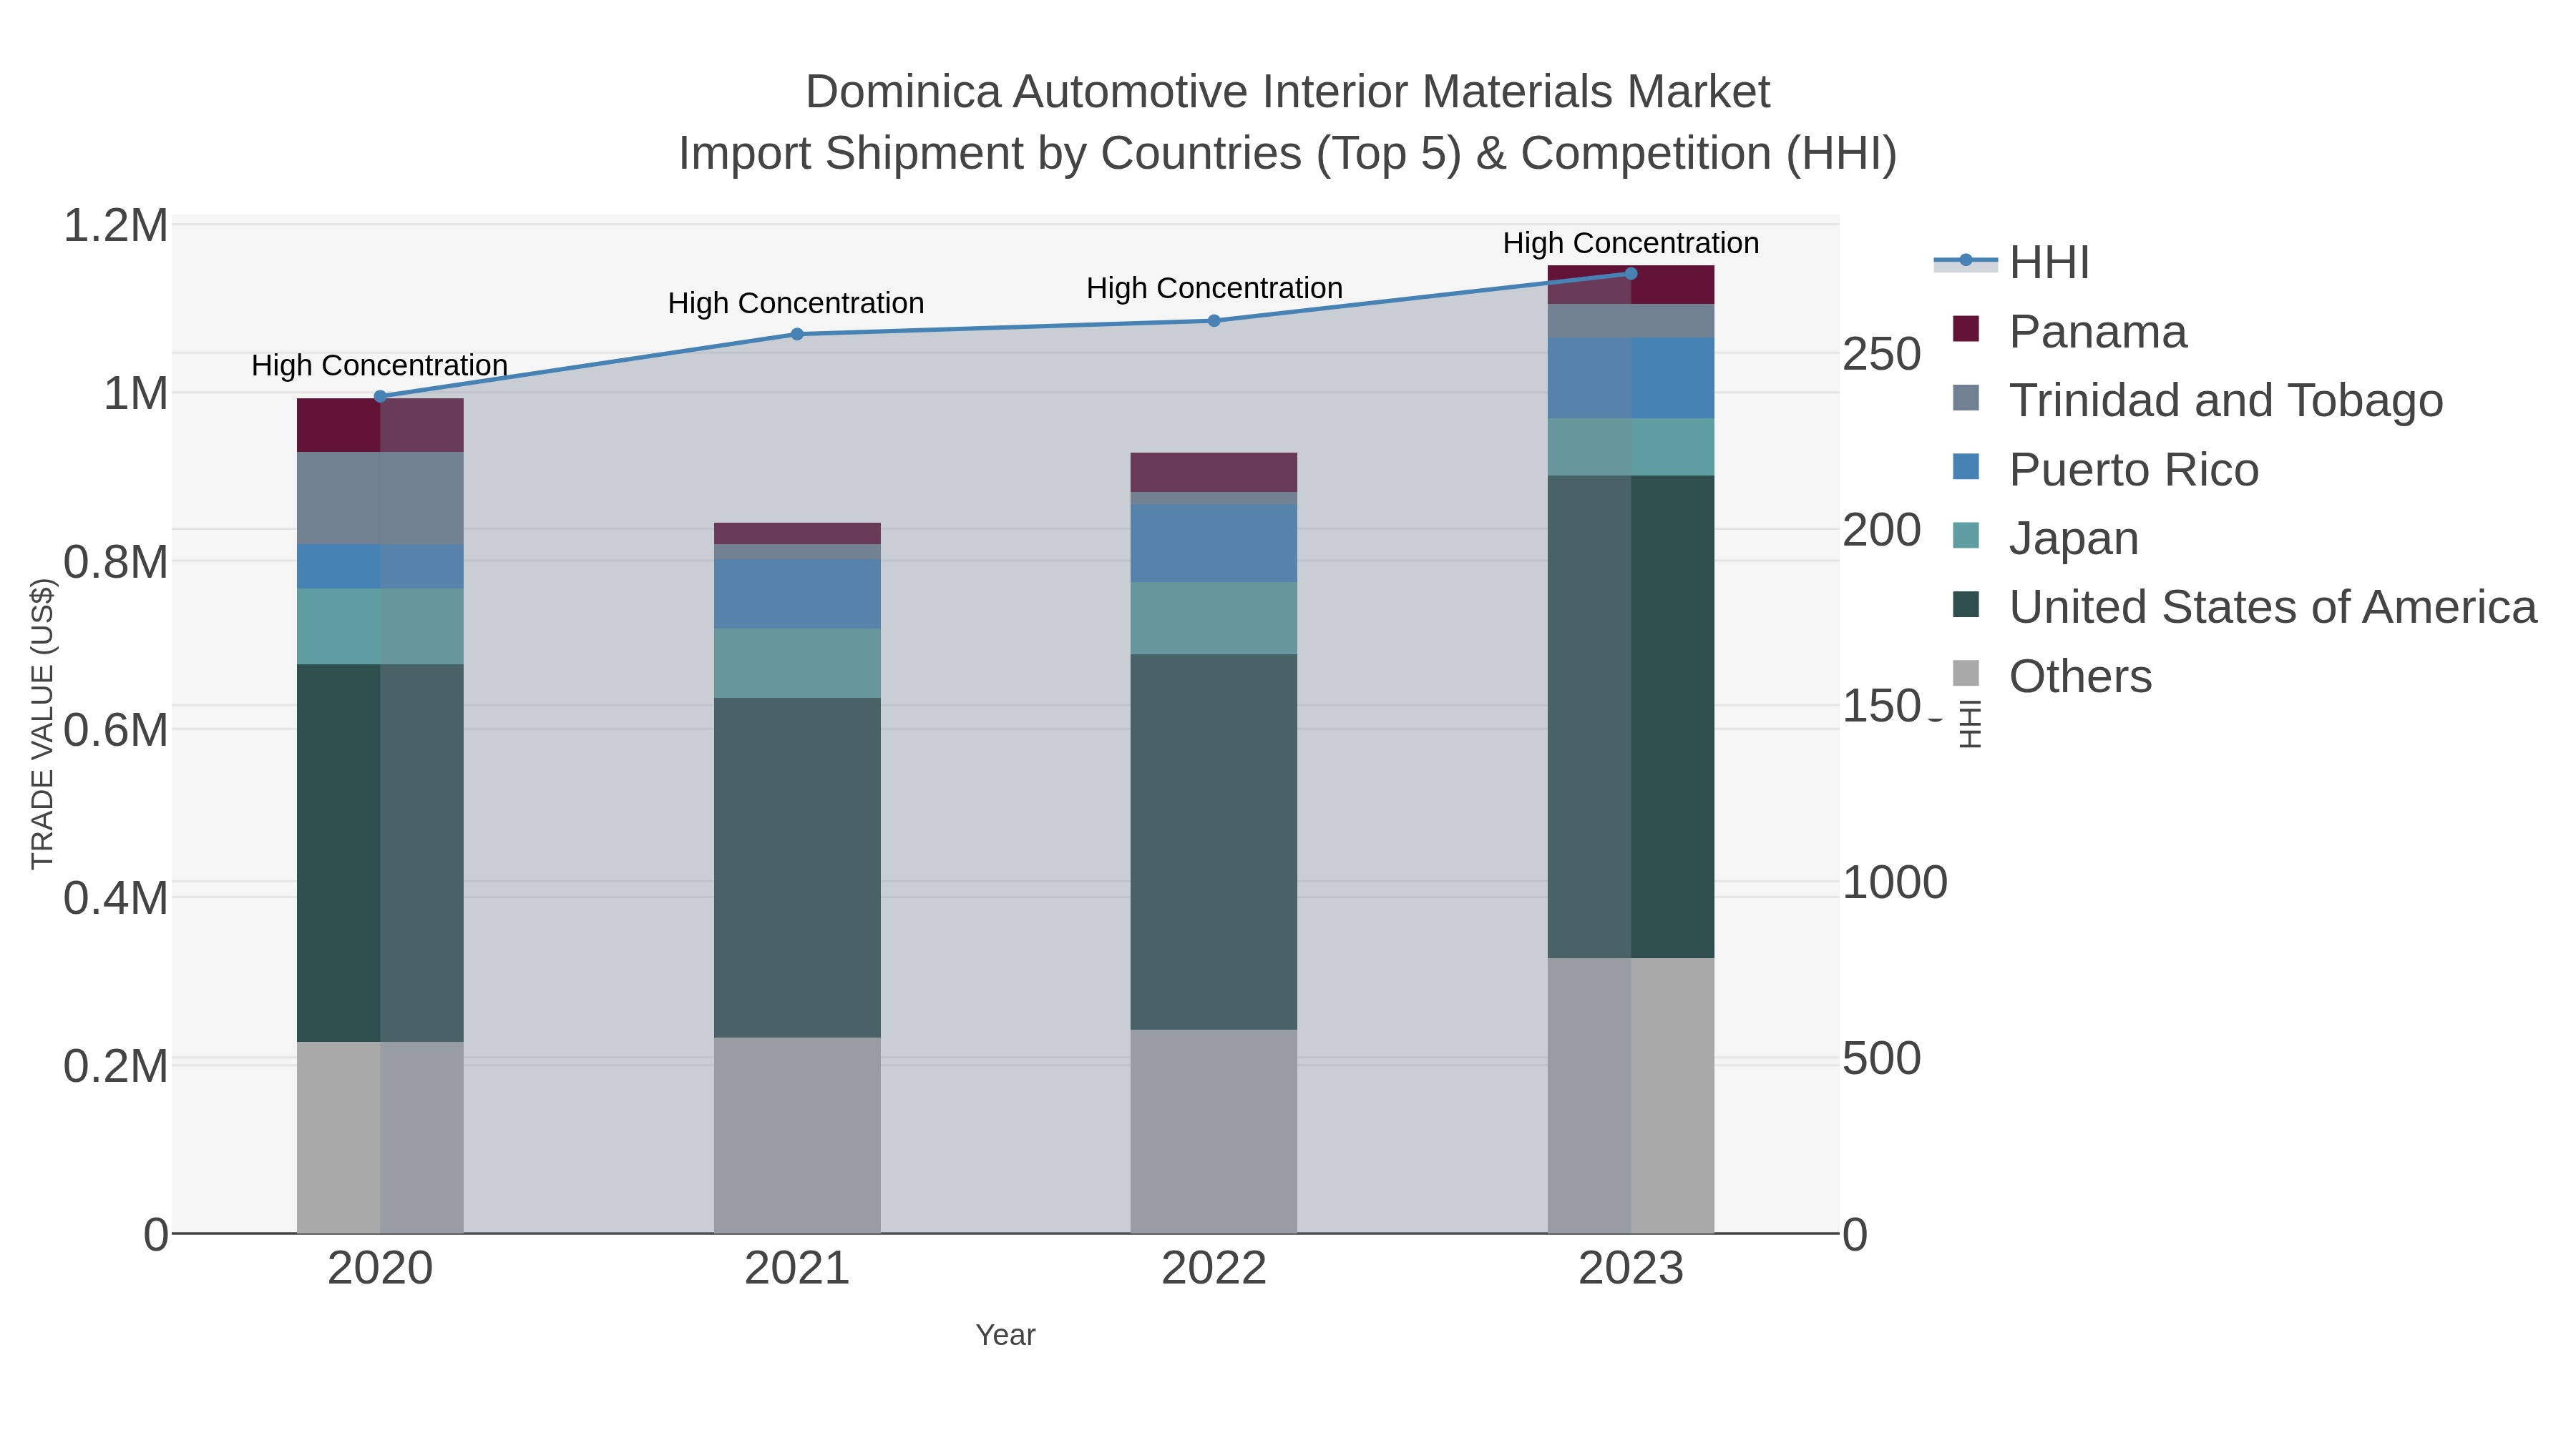Click the 2020 Others bar segment
The width and height of the screenshot is (2576, 1448).
380,1137
